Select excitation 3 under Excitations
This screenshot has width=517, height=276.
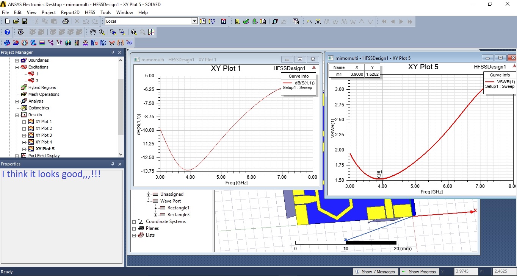[37, 81]
